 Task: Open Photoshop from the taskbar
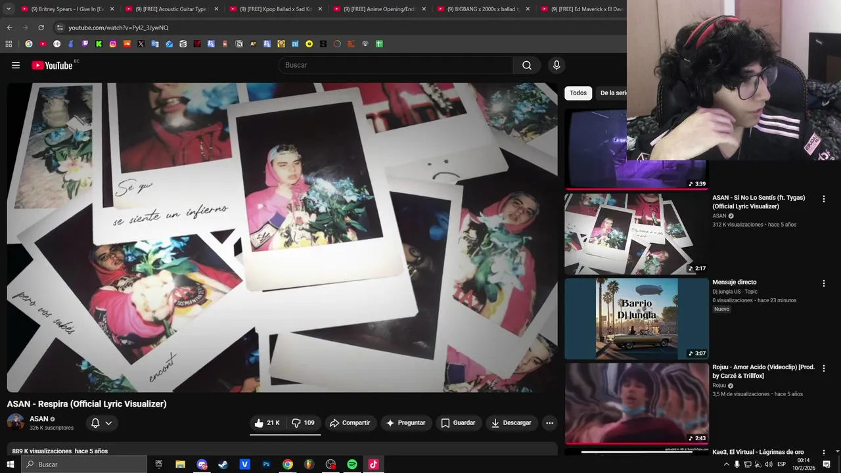click(x=266, y=464)
